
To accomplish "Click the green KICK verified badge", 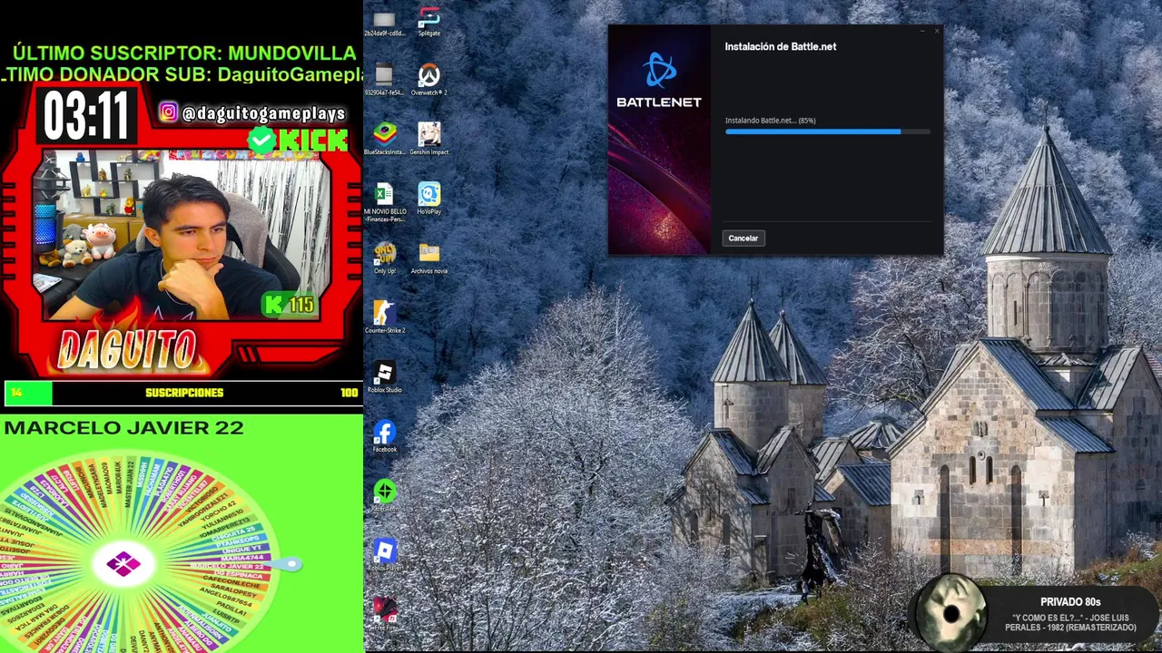I will click(x=262, y=140).
